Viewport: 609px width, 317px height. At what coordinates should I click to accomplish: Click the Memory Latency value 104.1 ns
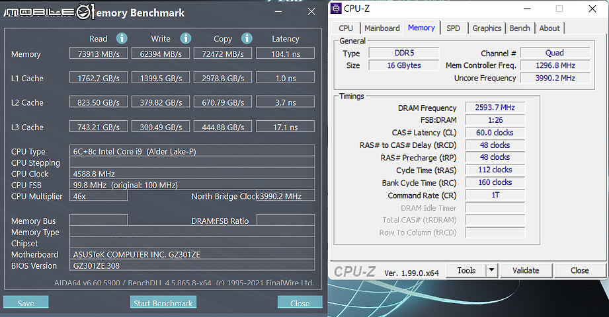286,53
